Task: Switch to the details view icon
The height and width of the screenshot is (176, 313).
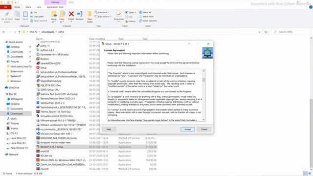Action: click(x=305, y=174)
